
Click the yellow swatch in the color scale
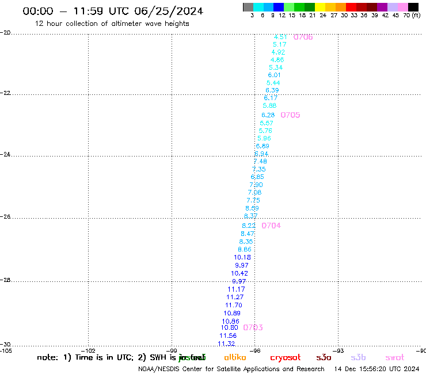click(x=320, y=7)
